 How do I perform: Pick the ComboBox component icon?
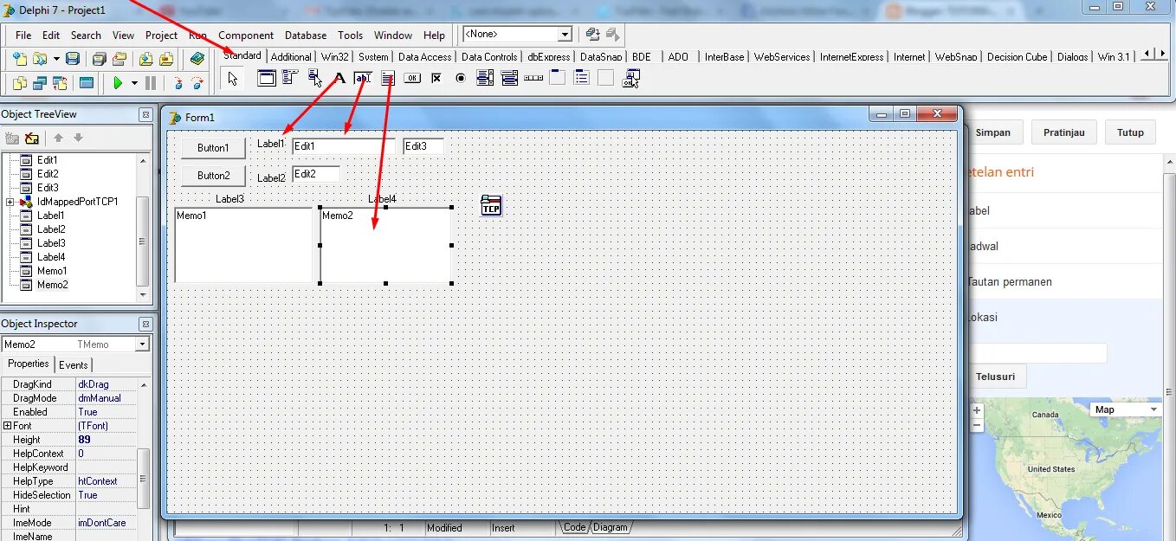click(x=509, y=78)
